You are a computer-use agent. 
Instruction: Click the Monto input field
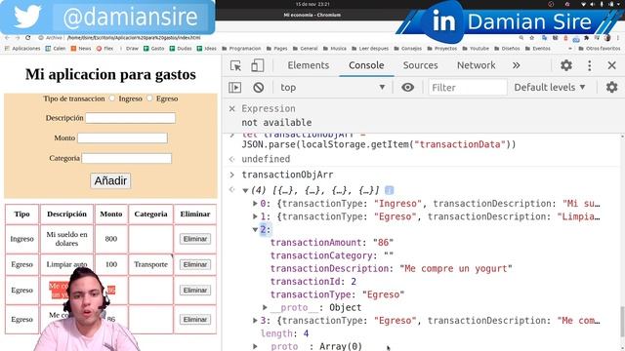tap(122, 138)
